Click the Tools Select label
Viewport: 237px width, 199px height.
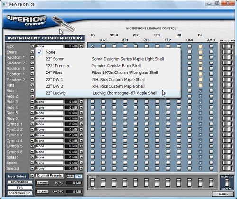(x=17, y=176)
